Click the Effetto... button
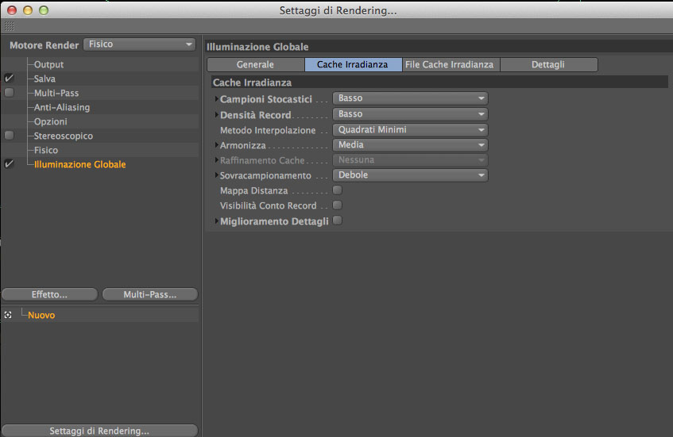Screen dimensions: 673x437 pyautogui.click(x=49, y=294)
